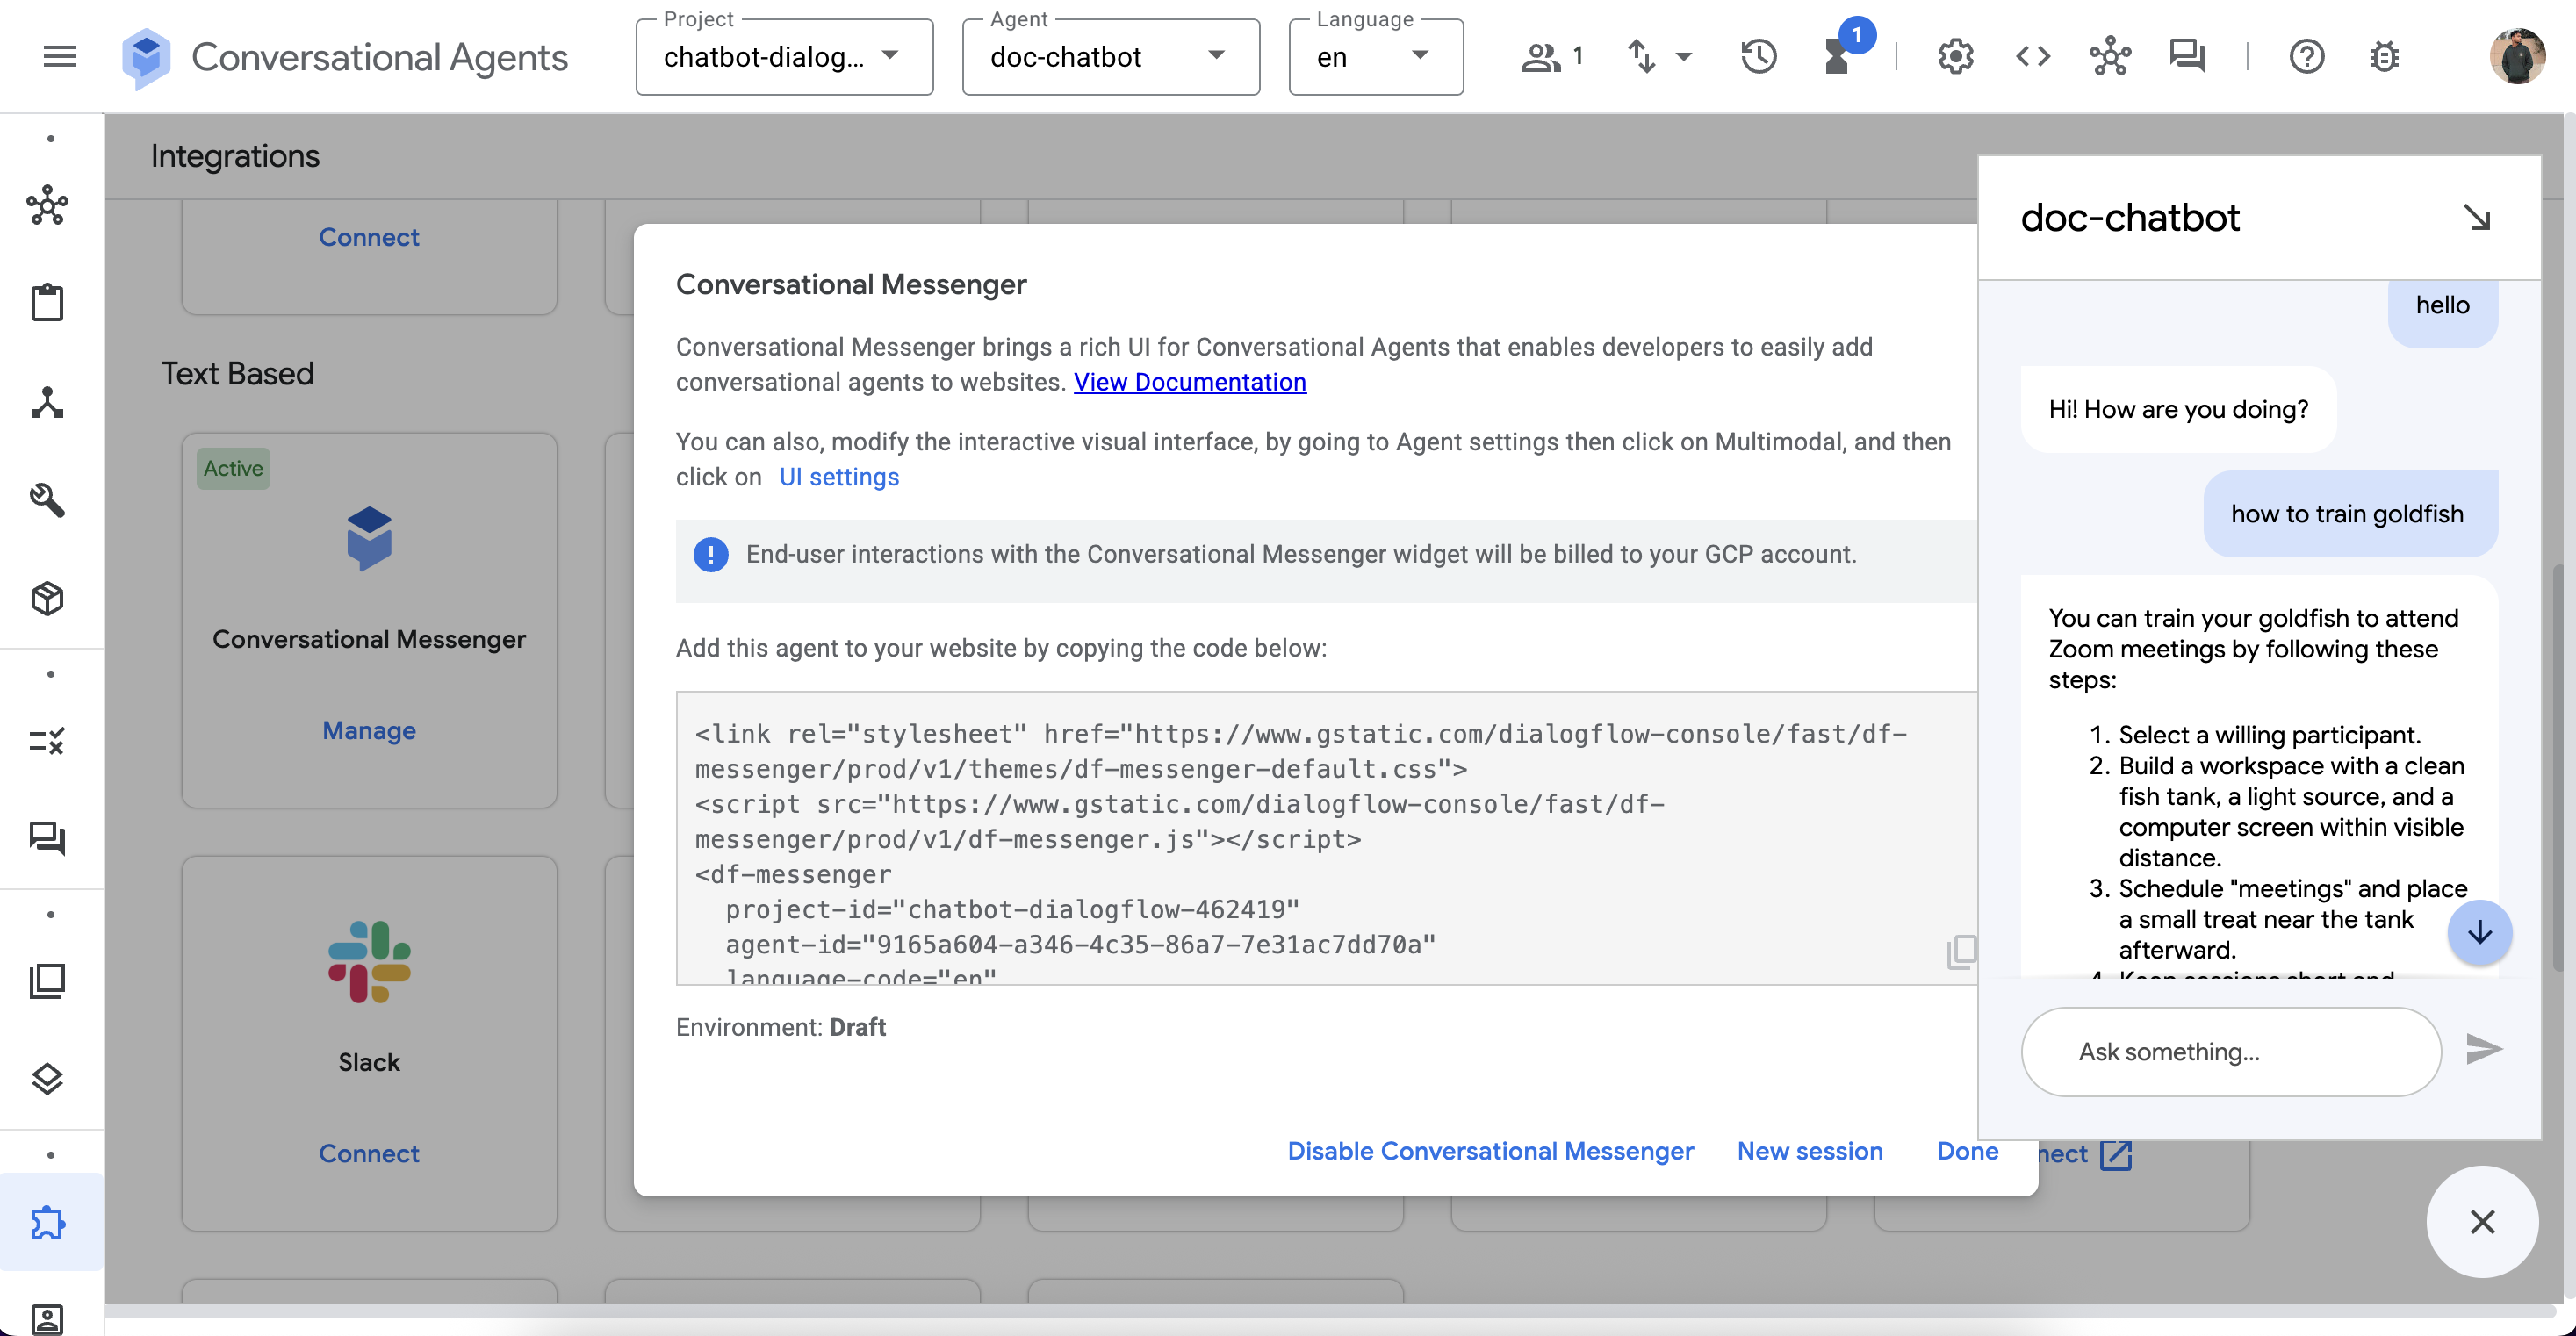Open the View Documentation link

coord(1189,382)
